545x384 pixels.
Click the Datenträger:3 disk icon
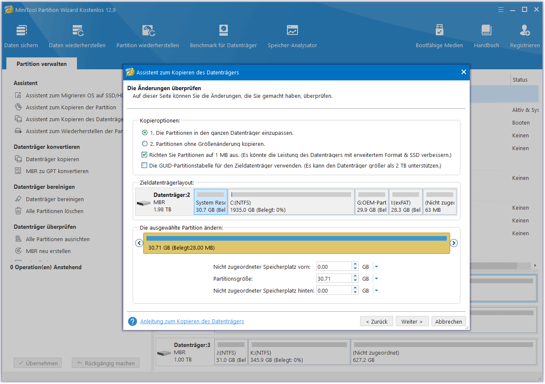[164, 353]
